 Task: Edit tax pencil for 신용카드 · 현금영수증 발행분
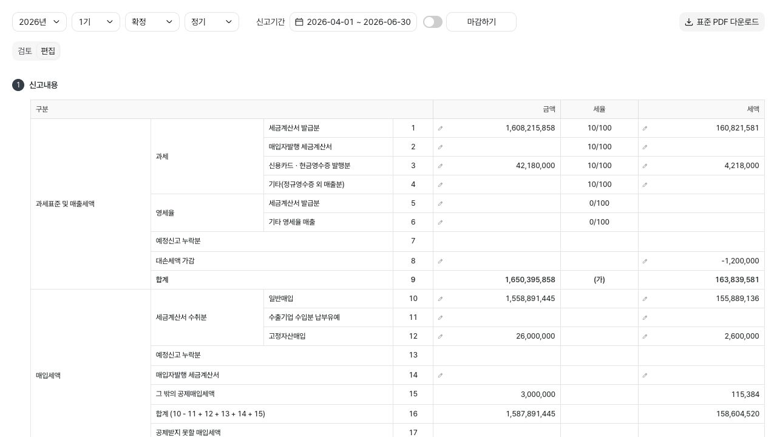point(645,166)
